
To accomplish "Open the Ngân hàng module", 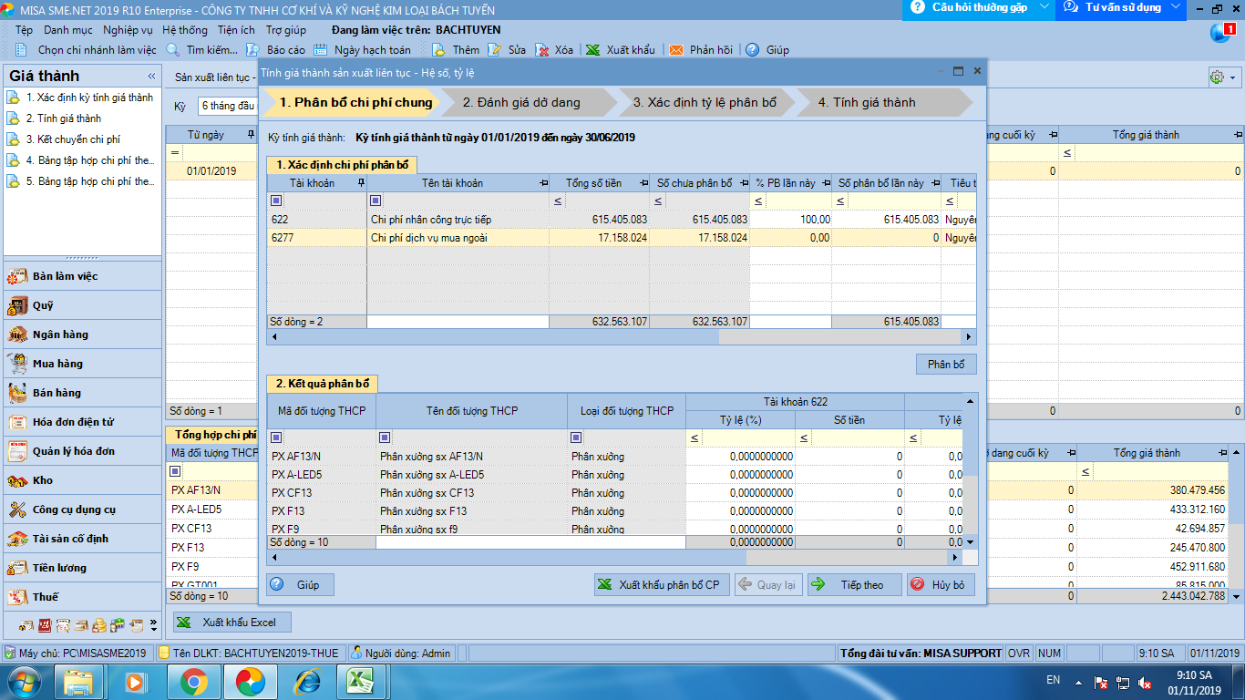I will pos(60,335).
